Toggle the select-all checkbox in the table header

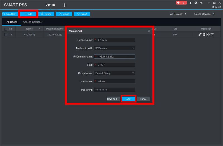6,29
